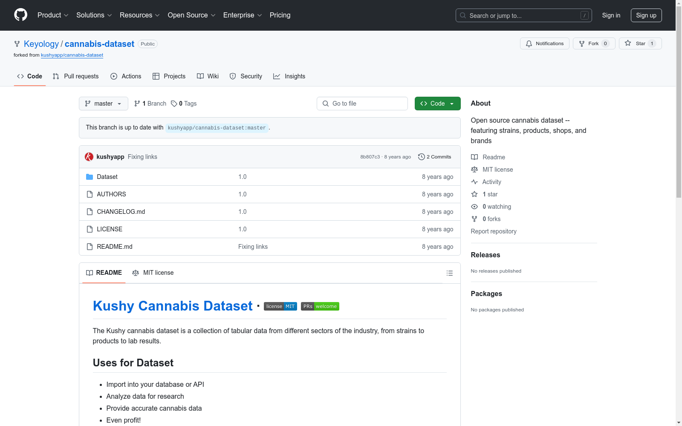
Task: Expand the Open Source menu
Action: pyautogui.click(x=192, y=15)
